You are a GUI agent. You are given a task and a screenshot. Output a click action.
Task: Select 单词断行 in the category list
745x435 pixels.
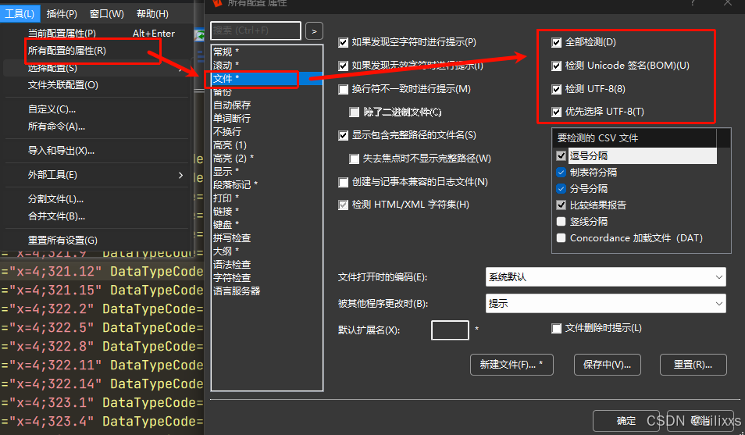(x=267, y=119)
